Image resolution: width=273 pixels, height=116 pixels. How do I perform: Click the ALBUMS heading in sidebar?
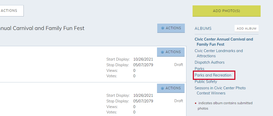[203, 28]
